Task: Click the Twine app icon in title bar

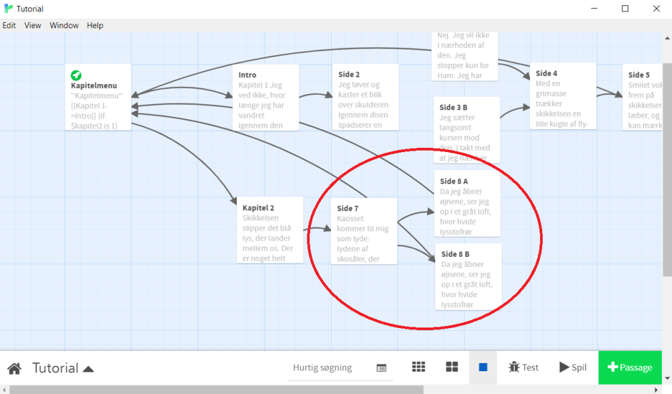Action: click(x=8, y=9)
